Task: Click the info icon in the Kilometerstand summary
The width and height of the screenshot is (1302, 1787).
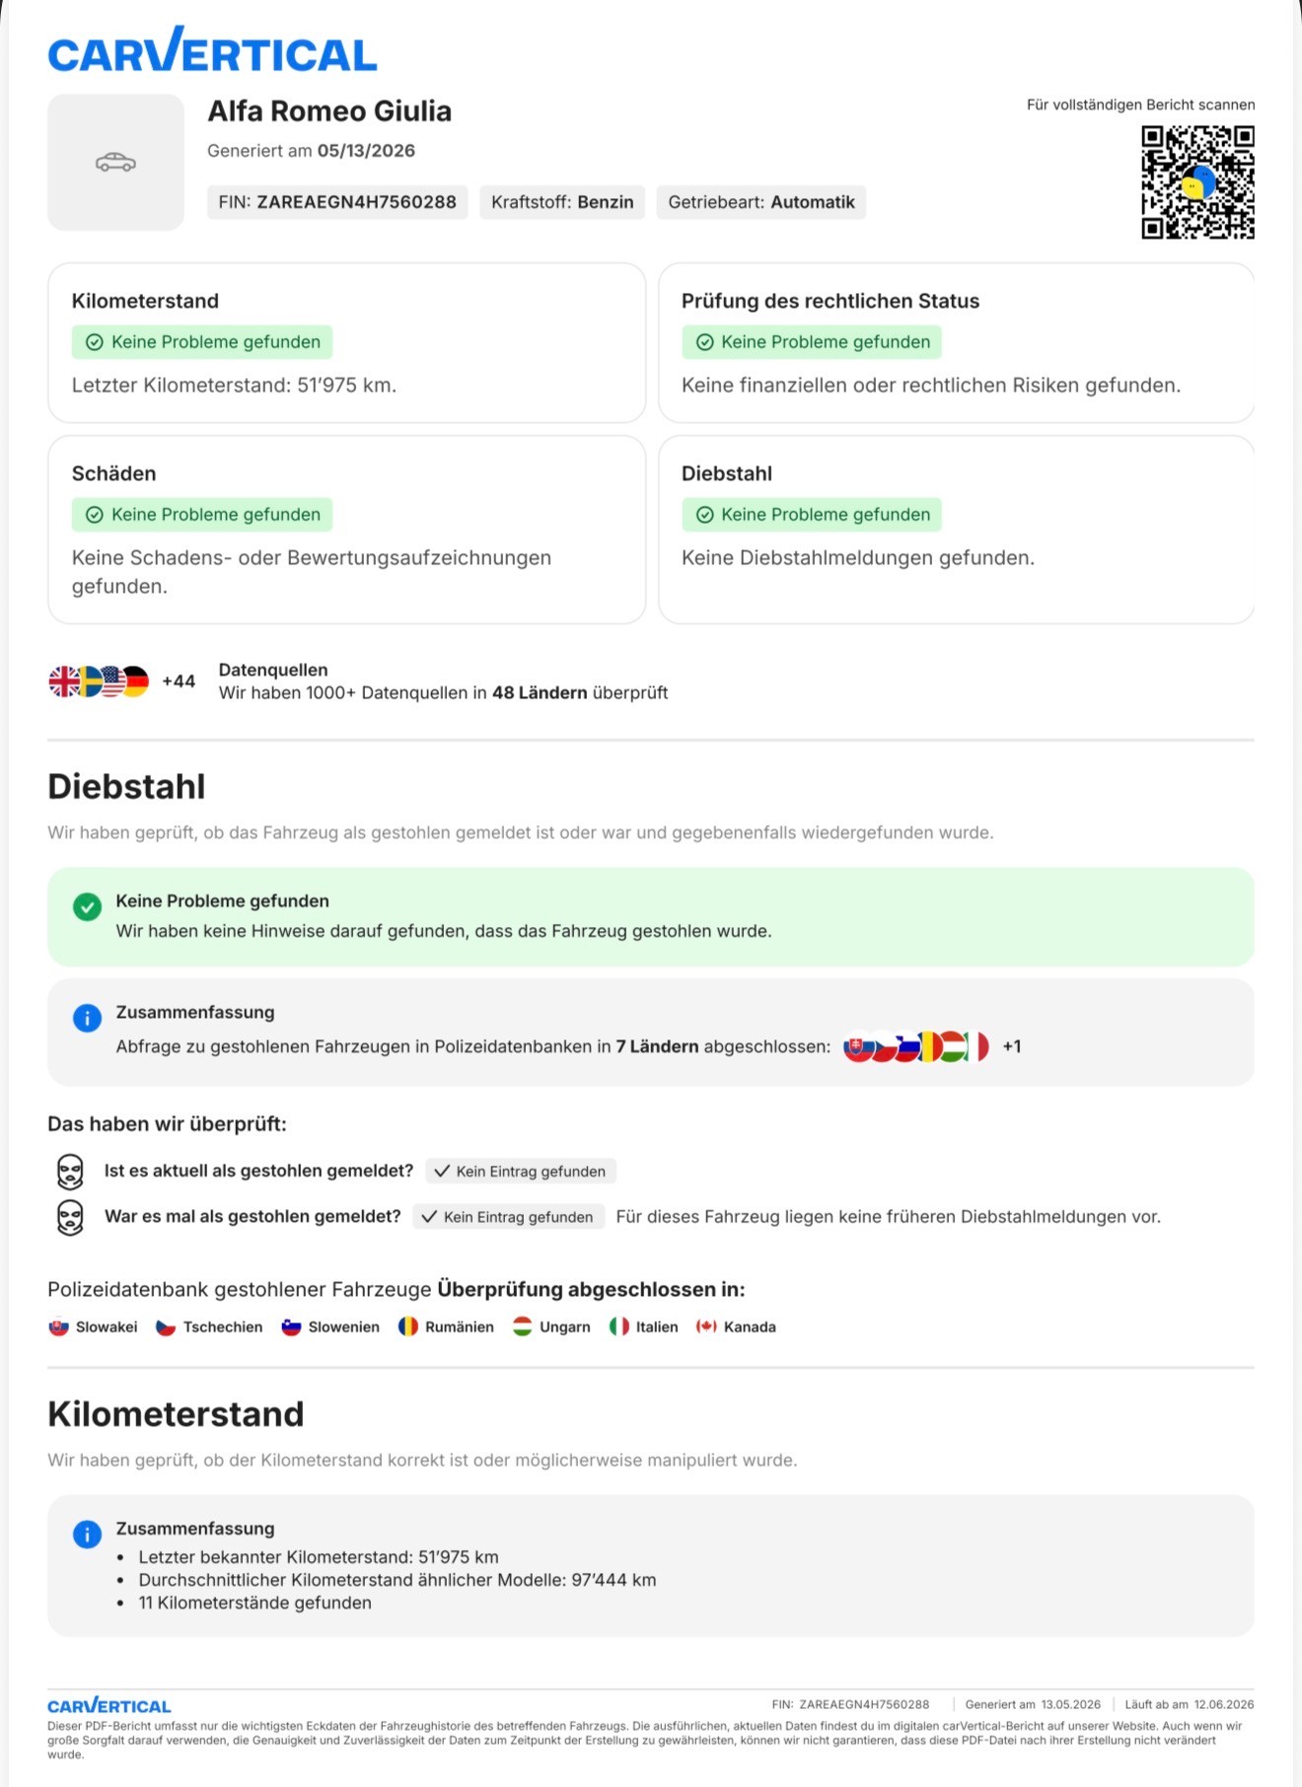Action: pyautogui.click(x=87, y=1535)
